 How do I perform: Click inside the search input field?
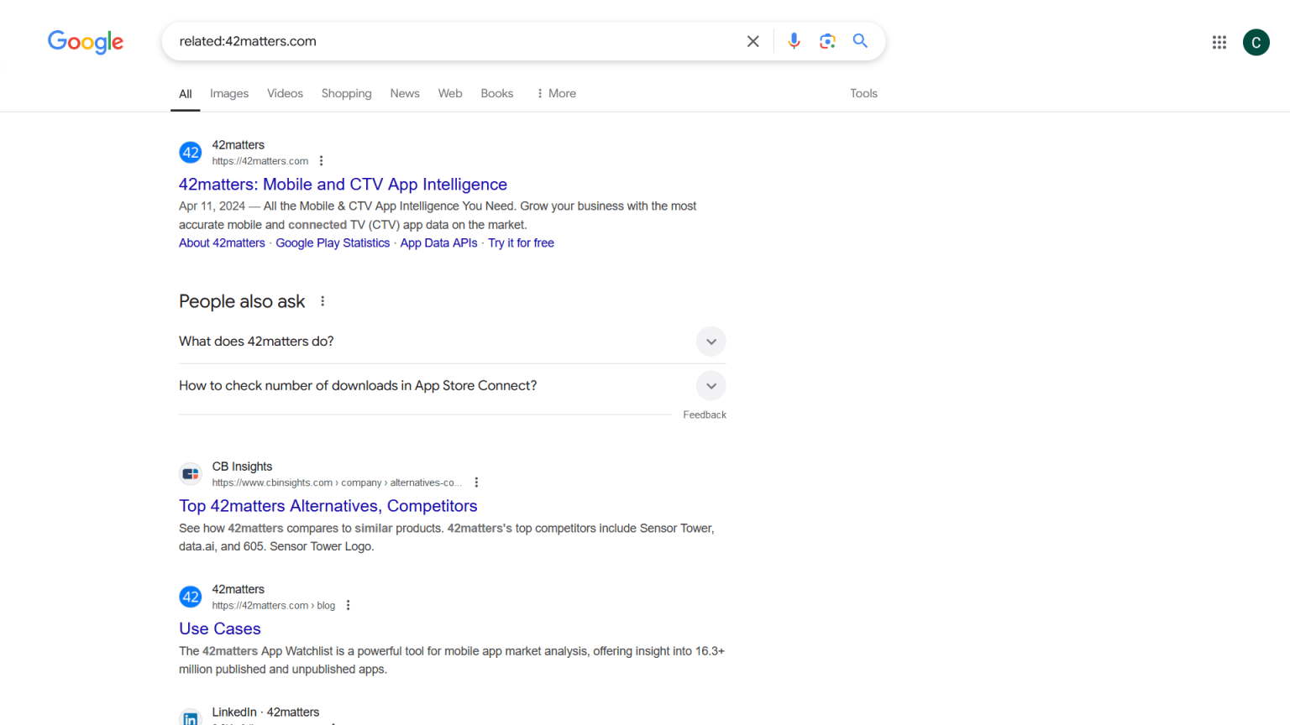pos(462,40)
